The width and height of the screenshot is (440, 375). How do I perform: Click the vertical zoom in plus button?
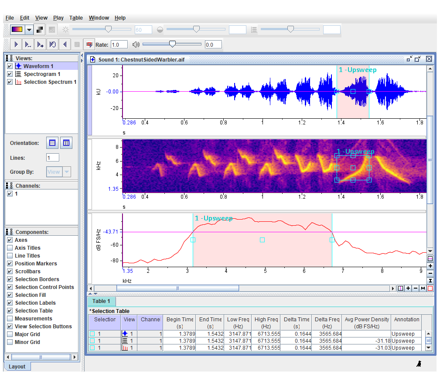[x=430, y=266]
